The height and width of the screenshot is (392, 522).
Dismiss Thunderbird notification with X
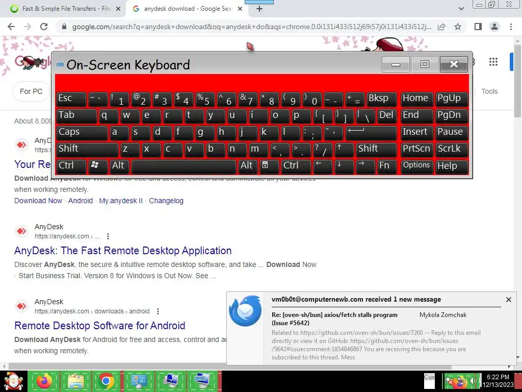coord(508,300)
